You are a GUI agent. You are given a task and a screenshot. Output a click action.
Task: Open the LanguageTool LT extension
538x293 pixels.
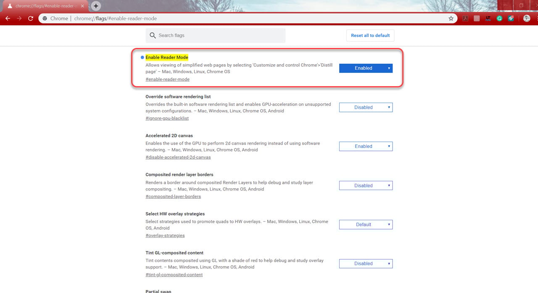[x=488, y=18]
